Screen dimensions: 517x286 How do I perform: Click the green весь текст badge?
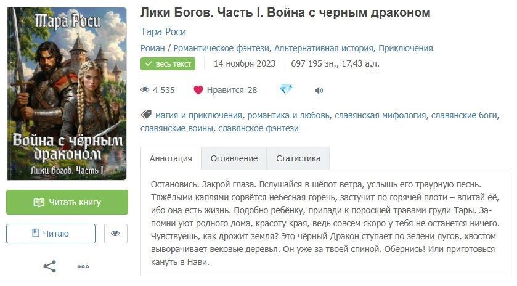click(168, 63)
